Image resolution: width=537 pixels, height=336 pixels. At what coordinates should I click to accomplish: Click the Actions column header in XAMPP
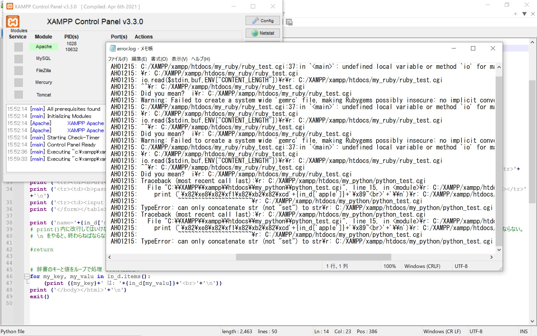pyautogui.click(x=144, y=37)
